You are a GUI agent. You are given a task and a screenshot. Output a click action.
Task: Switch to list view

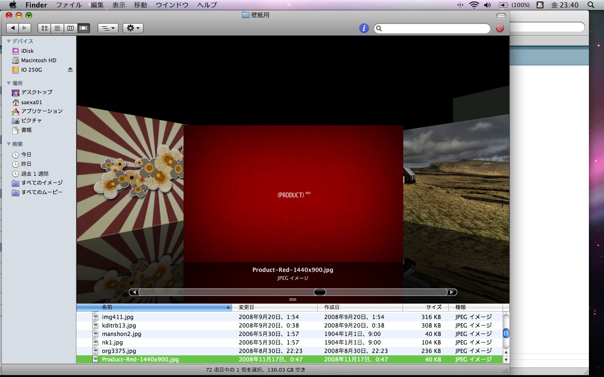58,28
